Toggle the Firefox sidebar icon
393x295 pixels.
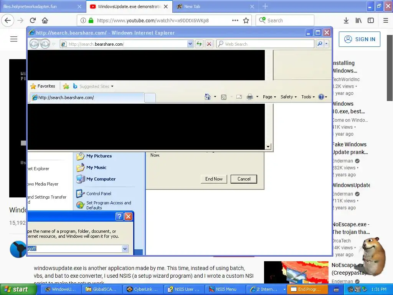[371, 20]
